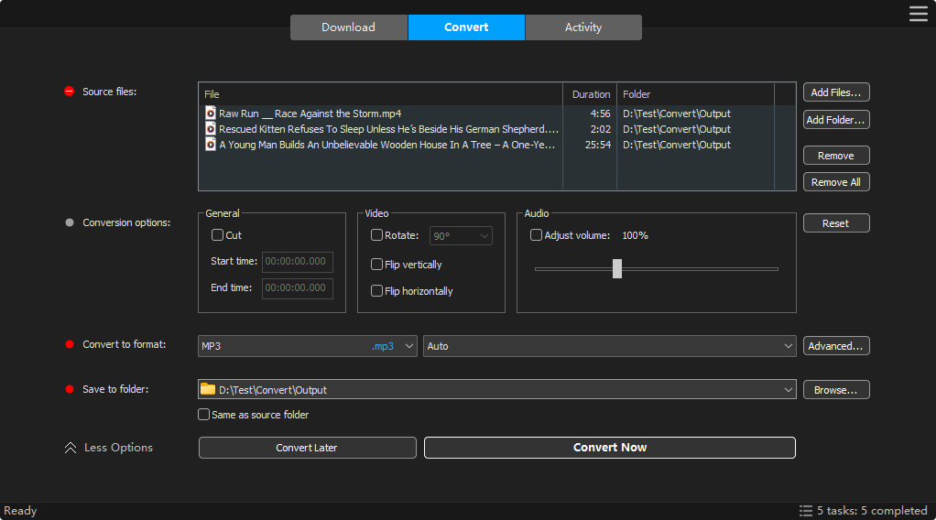Viewport: 936px width, 520px height.
Task: Click the tasks list icon in status bar
Action: tap(806, 511)
